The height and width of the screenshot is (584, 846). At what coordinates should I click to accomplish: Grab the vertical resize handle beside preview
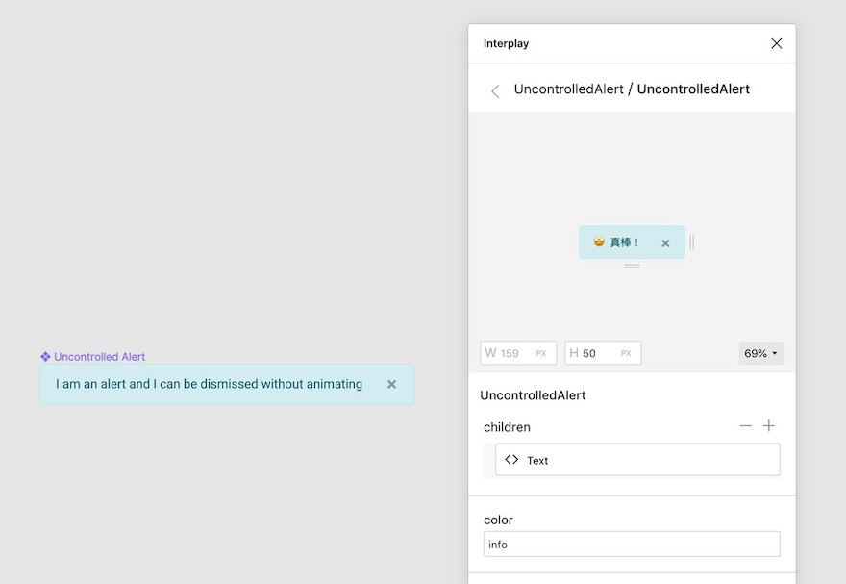tap(691, 242)
